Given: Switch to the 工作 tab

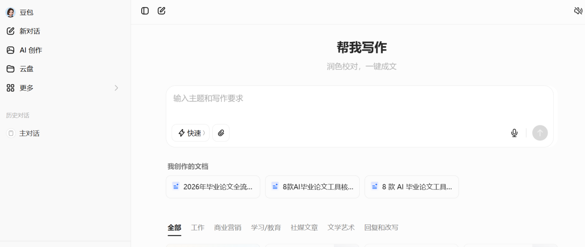Looking at the screenshot, I should [198, 228].
